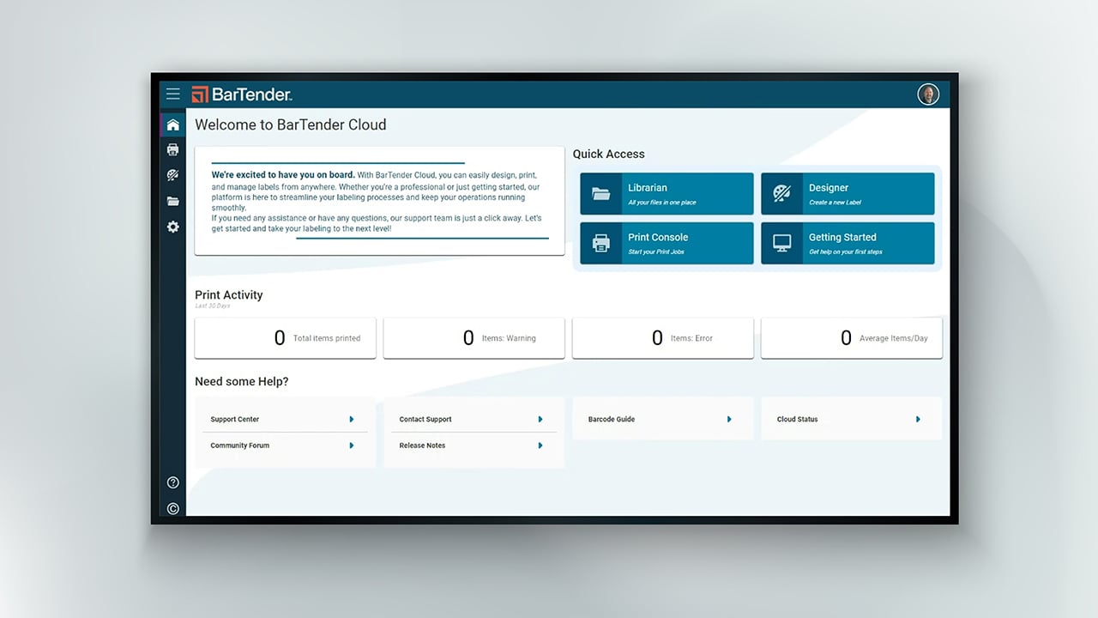Screen dimensions: 1098x618
Task: Open the folder icon in the sidebar
Action: coord(172,202)
